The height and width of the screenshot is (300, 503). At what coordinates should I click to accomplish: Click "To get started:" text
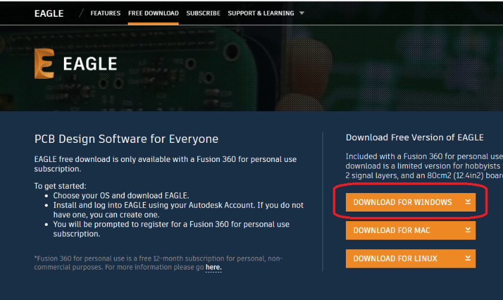click(60, 186)
